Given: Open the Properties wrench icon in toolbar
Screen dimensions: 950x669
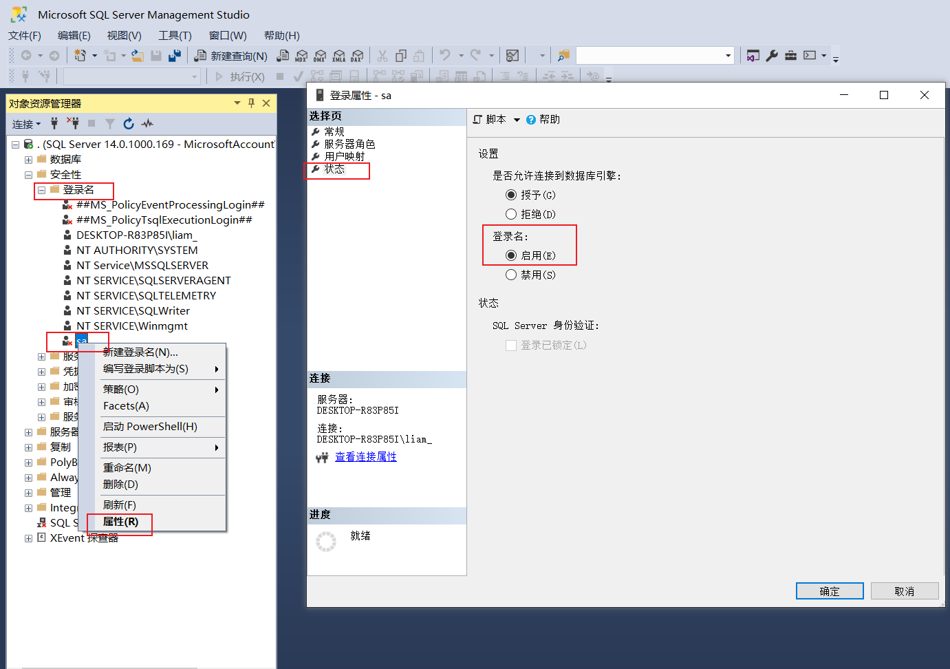Looking at the screenshot, I should click(772, 56).
